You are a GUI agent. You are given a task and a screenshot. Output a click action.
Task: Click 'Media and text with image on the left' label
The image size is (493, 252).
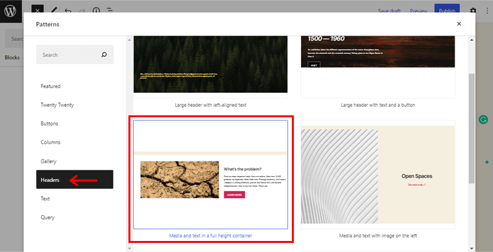coord(378,235)
